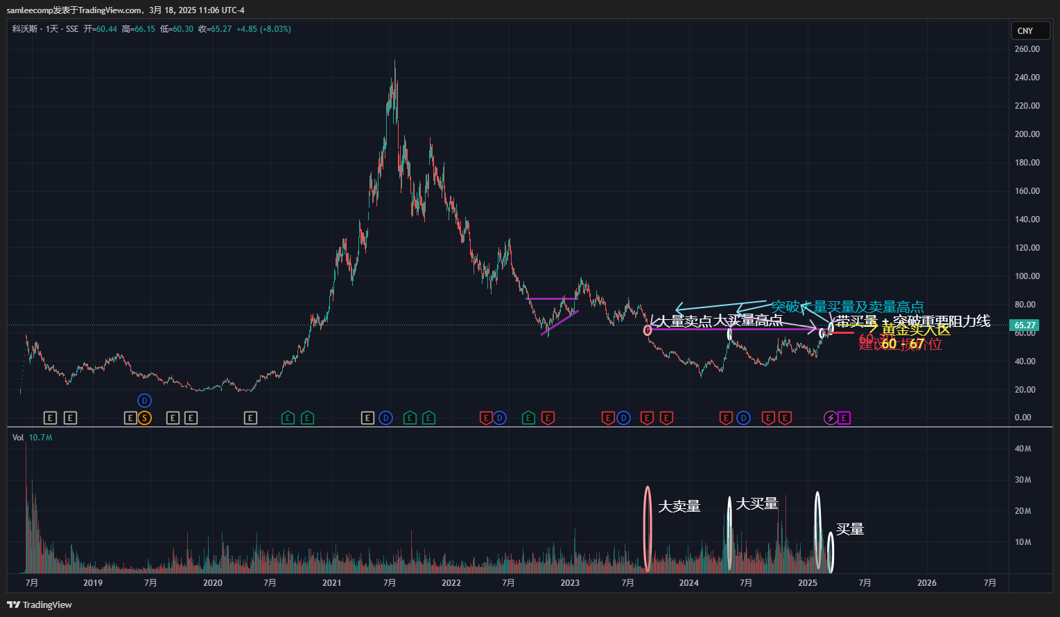Click the blue D marker near July 2023

pyautogui.click(x=623, y=418)
